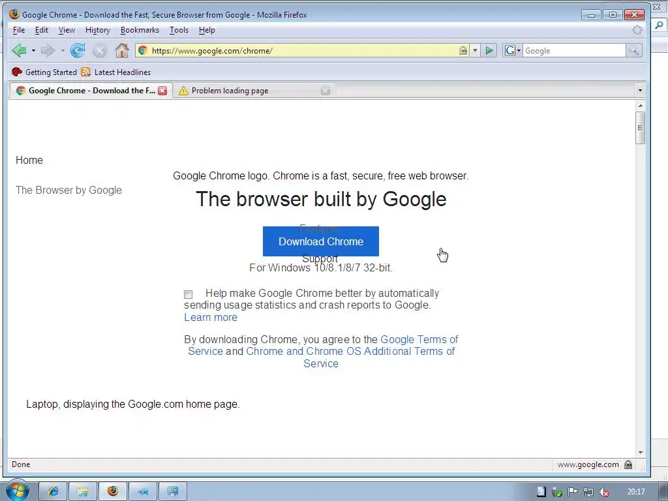Screen dimensions: 668x501
Task: Open Windows Explorer folder in taskbar
Action: click(83, 492)
